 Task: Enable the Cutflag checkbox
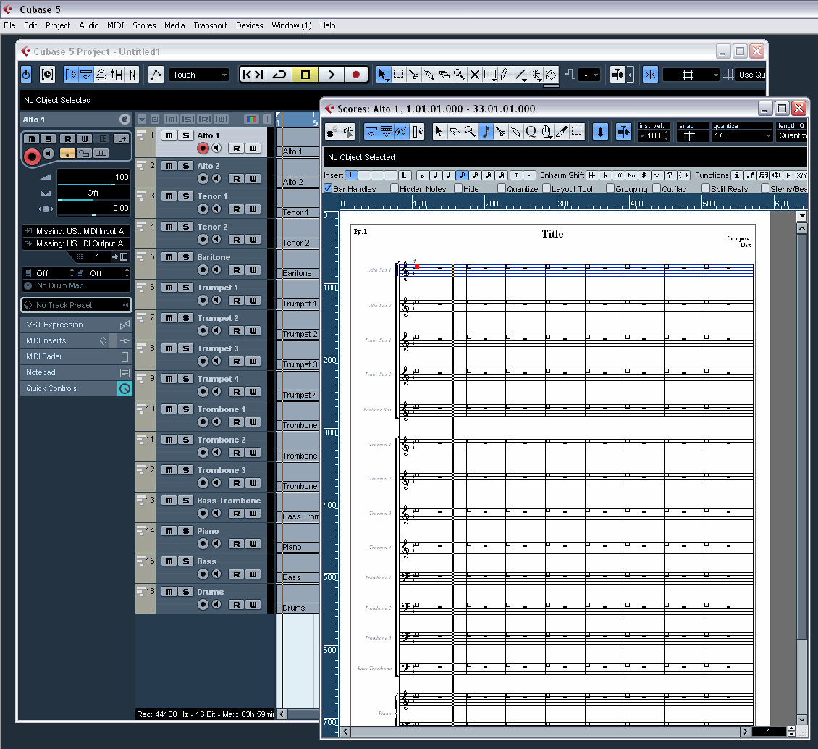pyautogui.click(x=657, y=188)
